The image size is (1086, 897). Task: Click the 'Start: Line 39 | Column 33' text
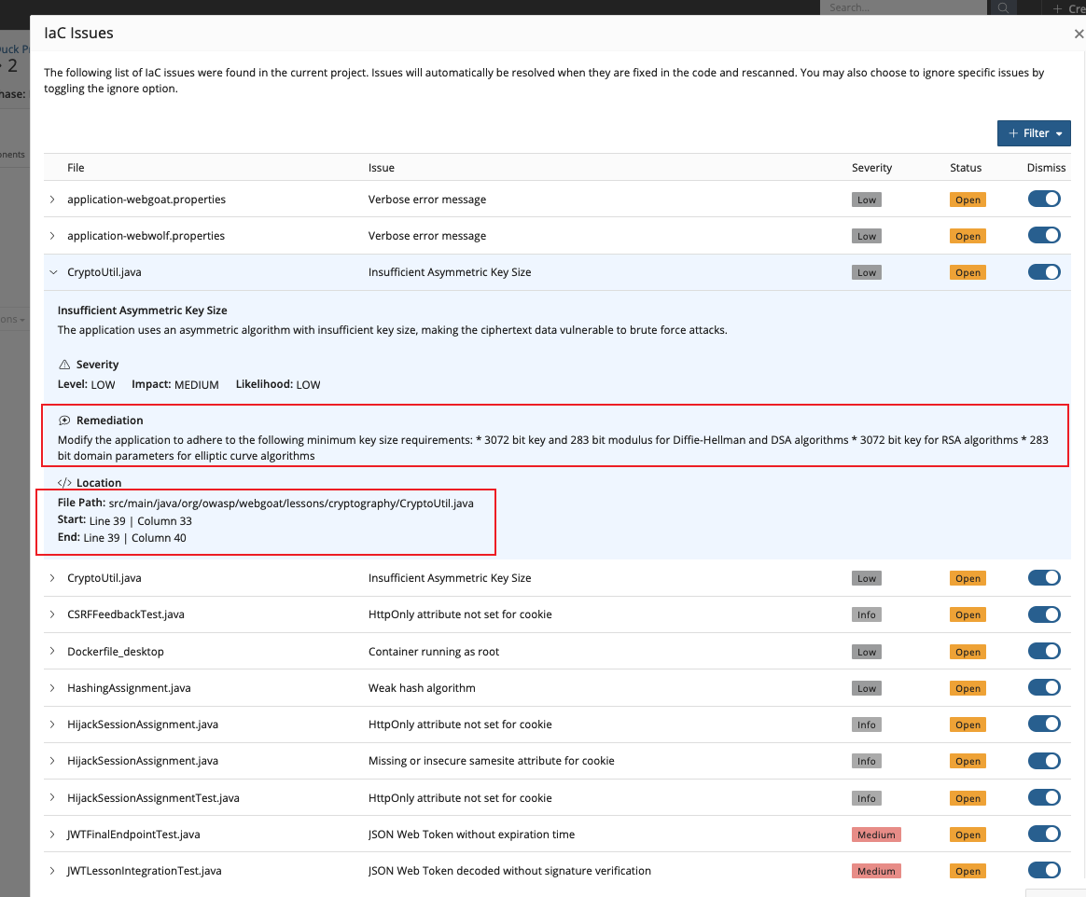[125, 520]
